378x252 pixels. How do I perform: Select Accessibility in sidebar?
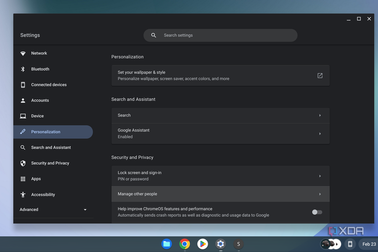(x=53, y=195)
